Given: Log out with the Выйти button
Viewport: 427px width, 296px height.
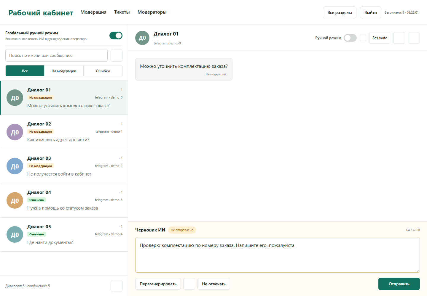Looking at the screenshot, I should 371,12.
